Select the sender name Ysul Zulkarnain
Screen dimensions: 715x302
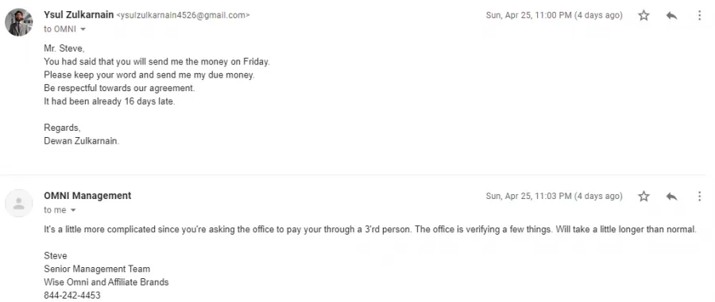click(79, 14)
